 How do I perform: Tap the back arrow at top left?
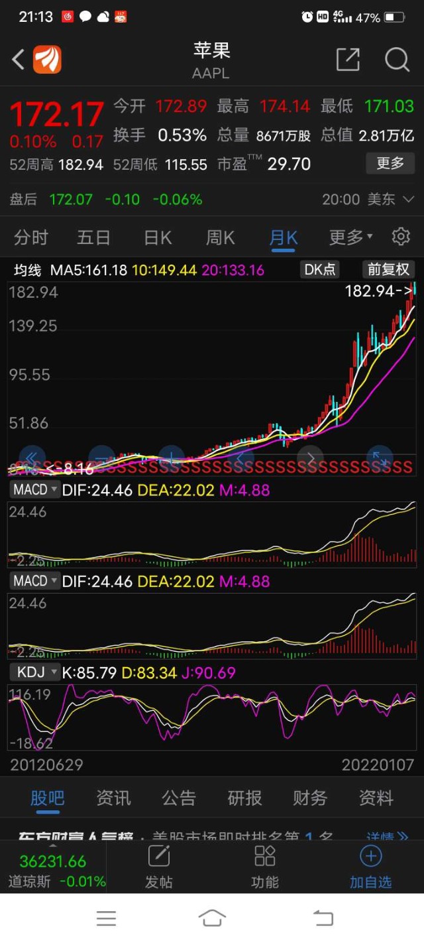pos(18,60)
